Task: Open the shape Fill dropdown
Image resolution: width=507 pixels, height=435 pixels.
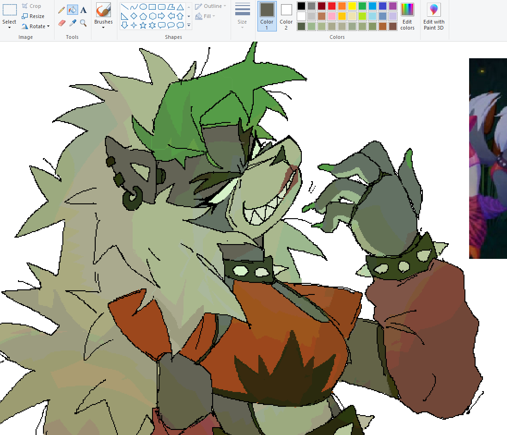Action: tap(205, 16)
